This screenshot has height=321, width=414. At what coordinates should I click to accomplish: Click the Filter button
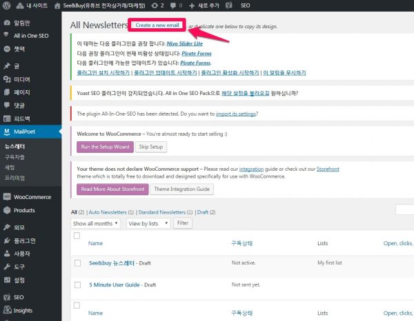coord(183,223)
